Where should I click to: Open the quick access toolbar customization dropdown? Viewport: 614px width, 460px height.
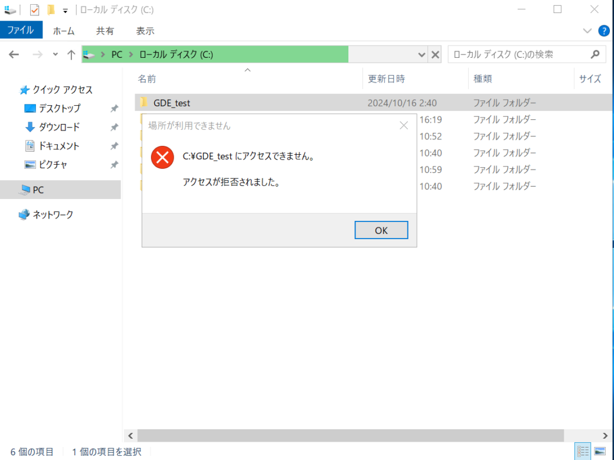click(x=65, y=10)
